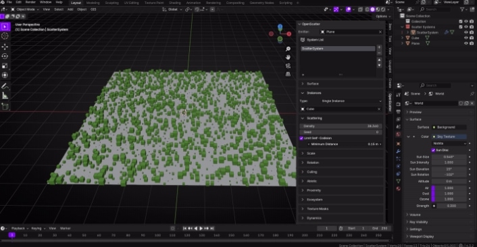This screenshot has width=477, height=247.
Task: Open the File menu
Action: pyautogui.click(x=9, y=2)
